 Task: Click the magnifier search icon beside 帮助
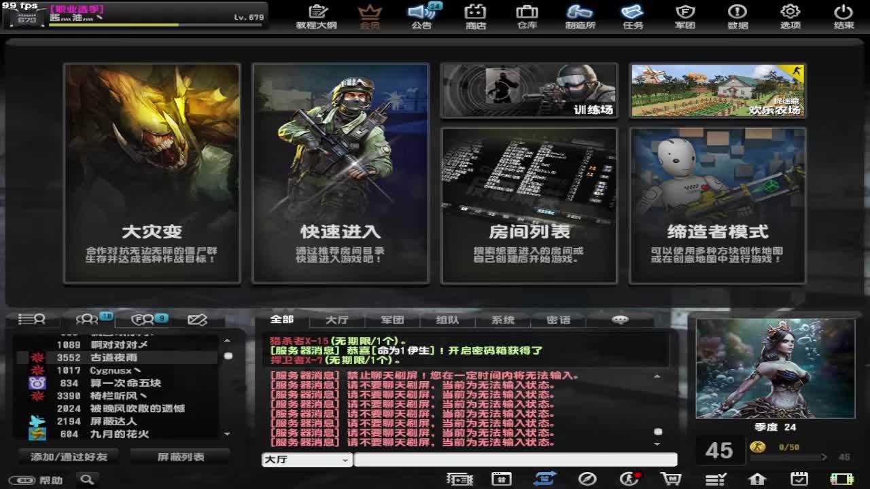point(86,479)
